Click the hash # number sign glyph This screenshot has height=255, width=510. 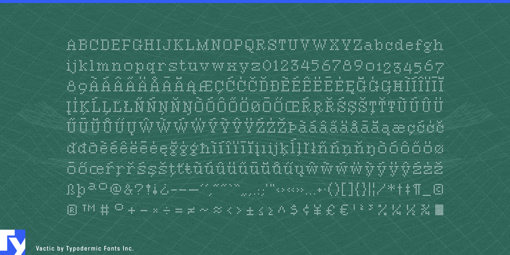[105, 211]
